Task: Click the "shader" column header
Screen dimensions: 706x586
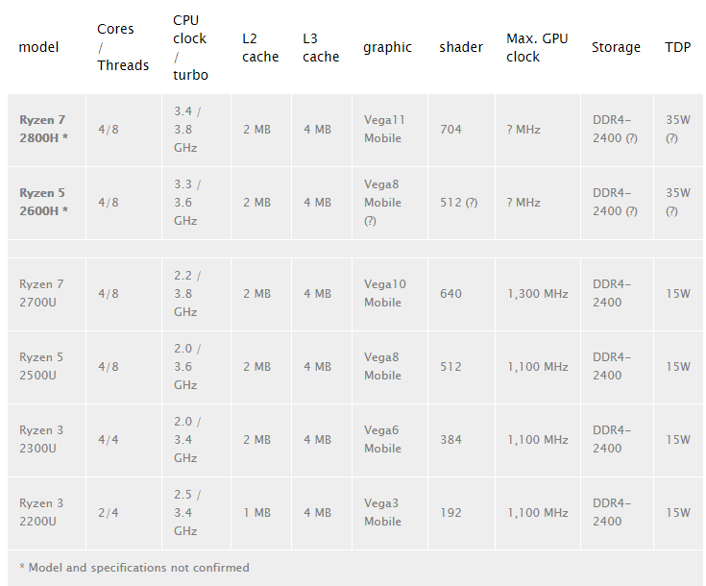Action: (x=461, y=47)
